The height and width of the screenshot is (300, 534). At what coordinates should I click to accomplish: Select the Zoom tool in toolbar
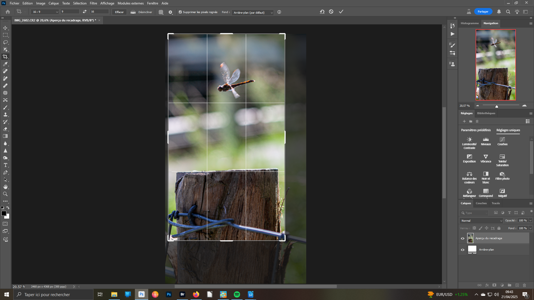click(x=5, y=194)
